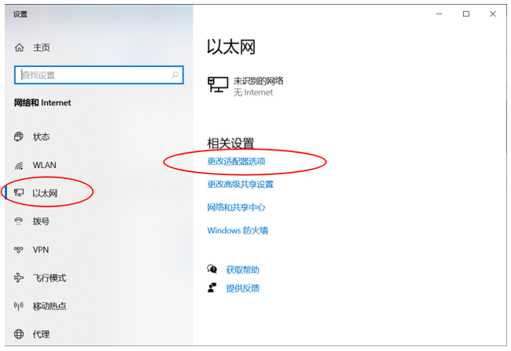Minimize the 设置 window
This screenshot has width=511, height=351.
click(x=439, y=14)
